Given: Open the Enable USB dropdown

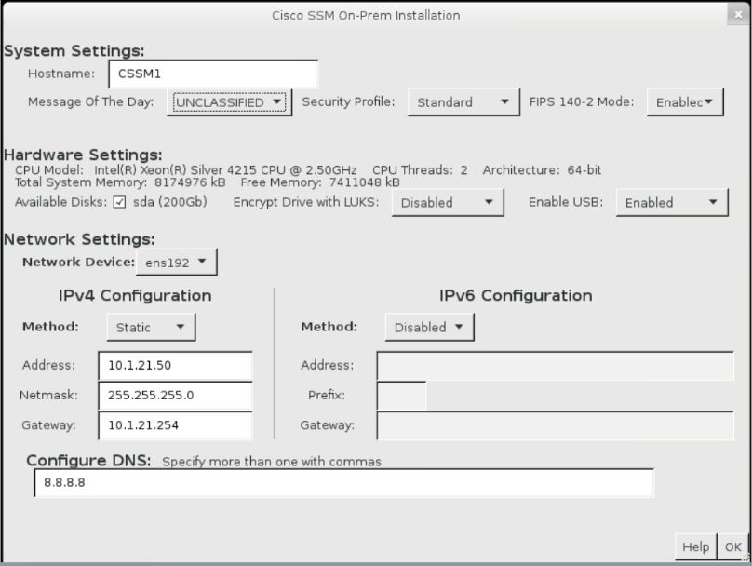Looking at the screenshot, I should coord(672,202).
